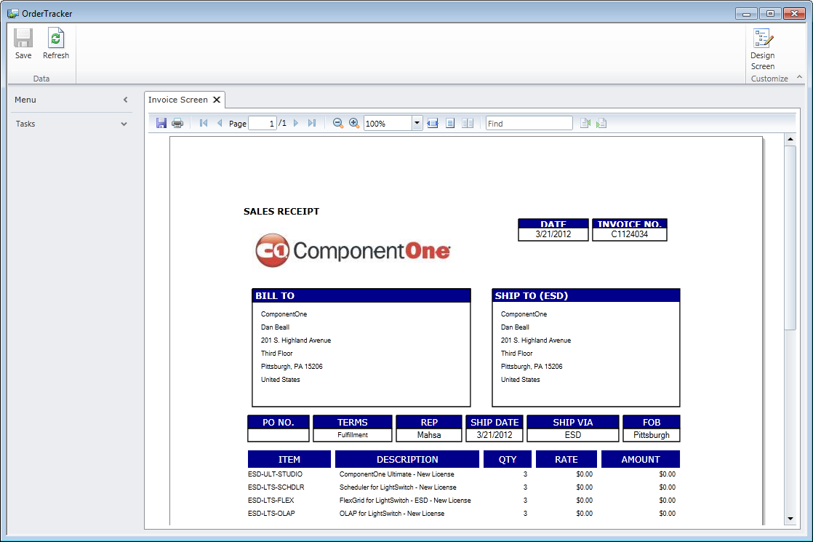Fit report to page width
Screen dimensions: 813x542
pyautogui.click(x=433, y=123)
